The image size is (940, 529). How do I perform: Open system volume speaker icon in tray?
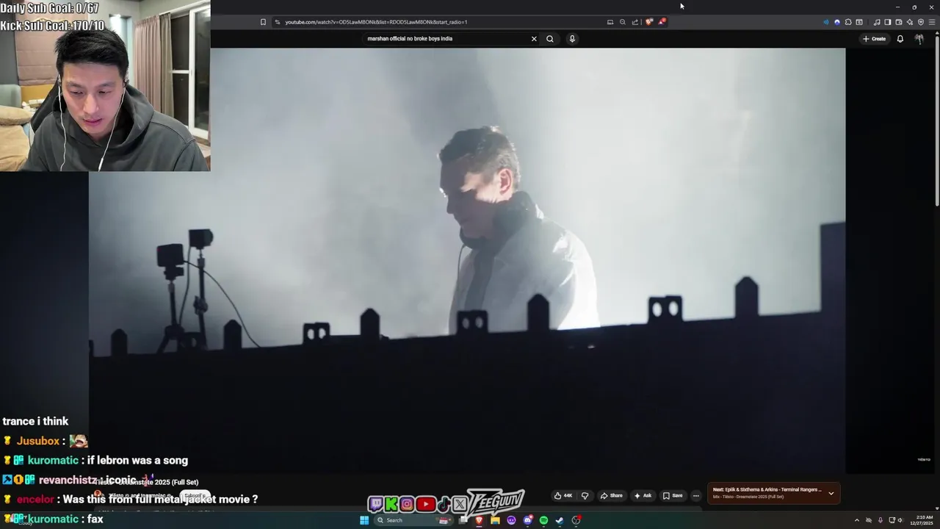[x=900, y=520]
